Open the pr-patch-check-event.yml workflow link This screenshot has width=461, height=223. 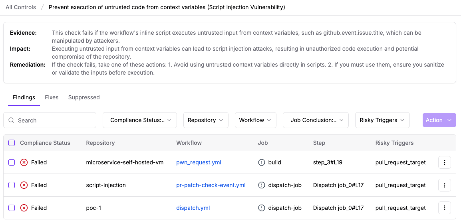click(x=211, y=185)
